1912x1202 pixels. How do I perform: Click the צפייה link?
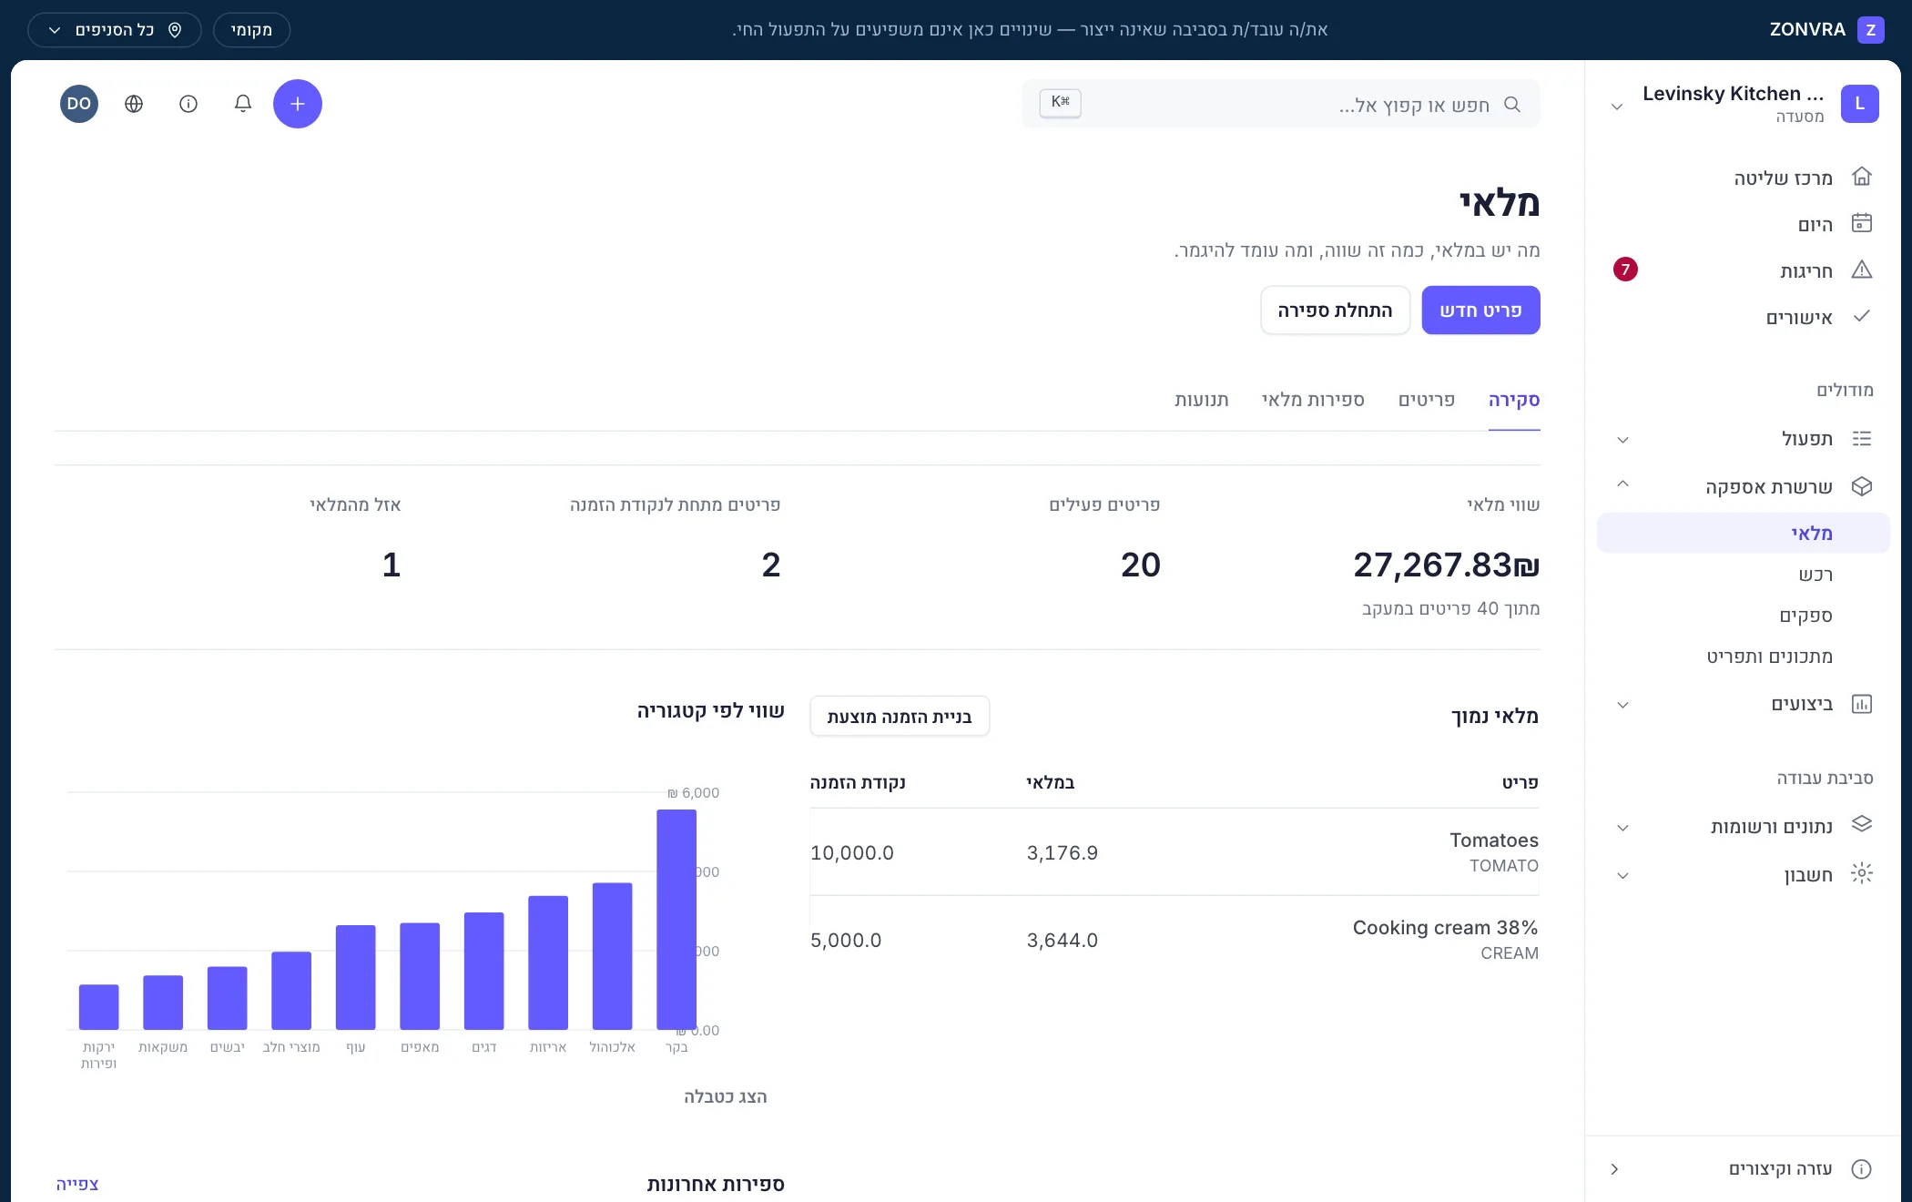(x=77, y=1184)
